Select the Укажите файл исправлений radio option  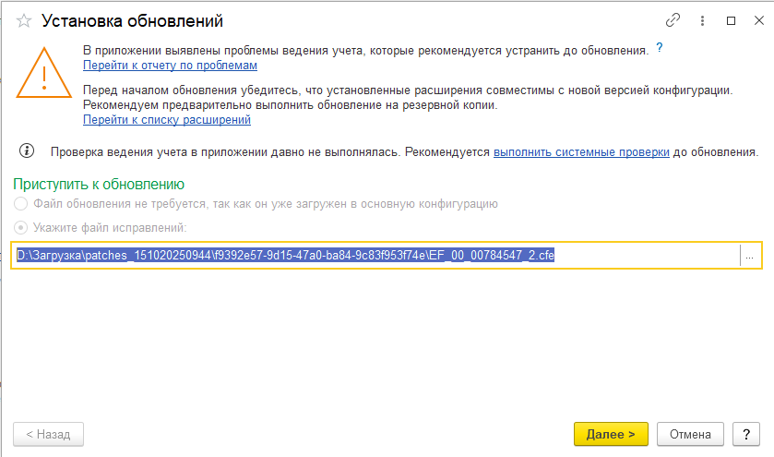point(20,227)
